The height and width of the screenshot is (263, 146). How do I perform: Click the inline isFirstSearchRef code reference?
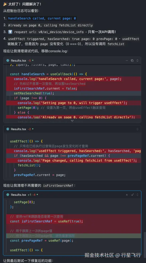(58, 185)
